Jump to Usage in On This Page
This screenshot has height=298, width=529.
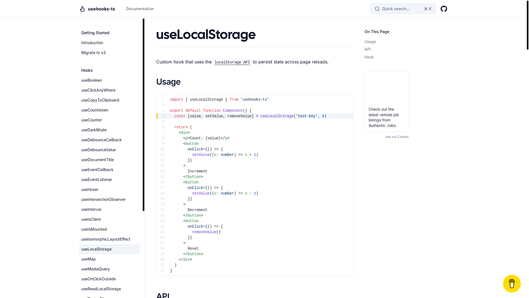[370, 42]
